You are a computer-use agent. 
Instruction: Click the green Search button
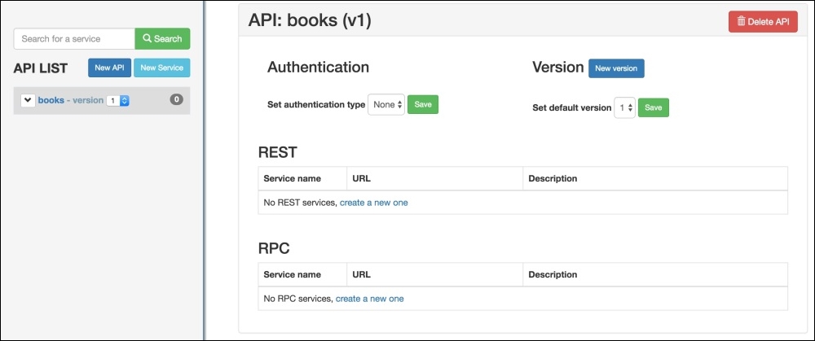162,39
